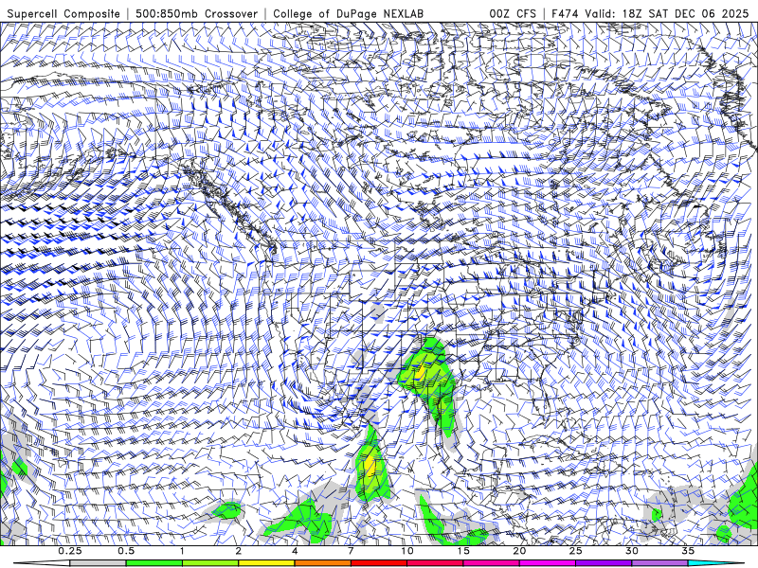Click the 0.5 legend value

tap(126, 551)
